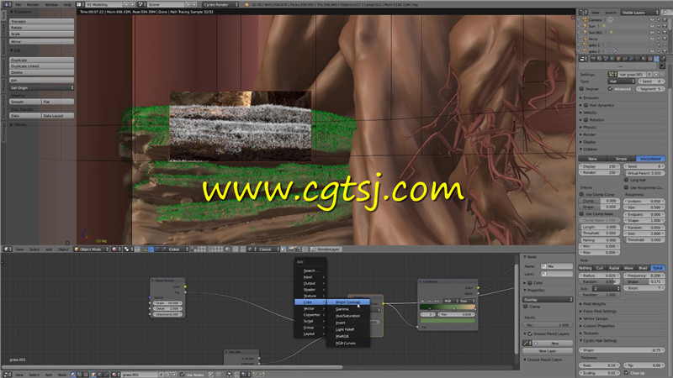Click the Delete button in tool shelf
Image resolution: width=673 pixels, height=378 pixels.
click(x=41, y=72)
